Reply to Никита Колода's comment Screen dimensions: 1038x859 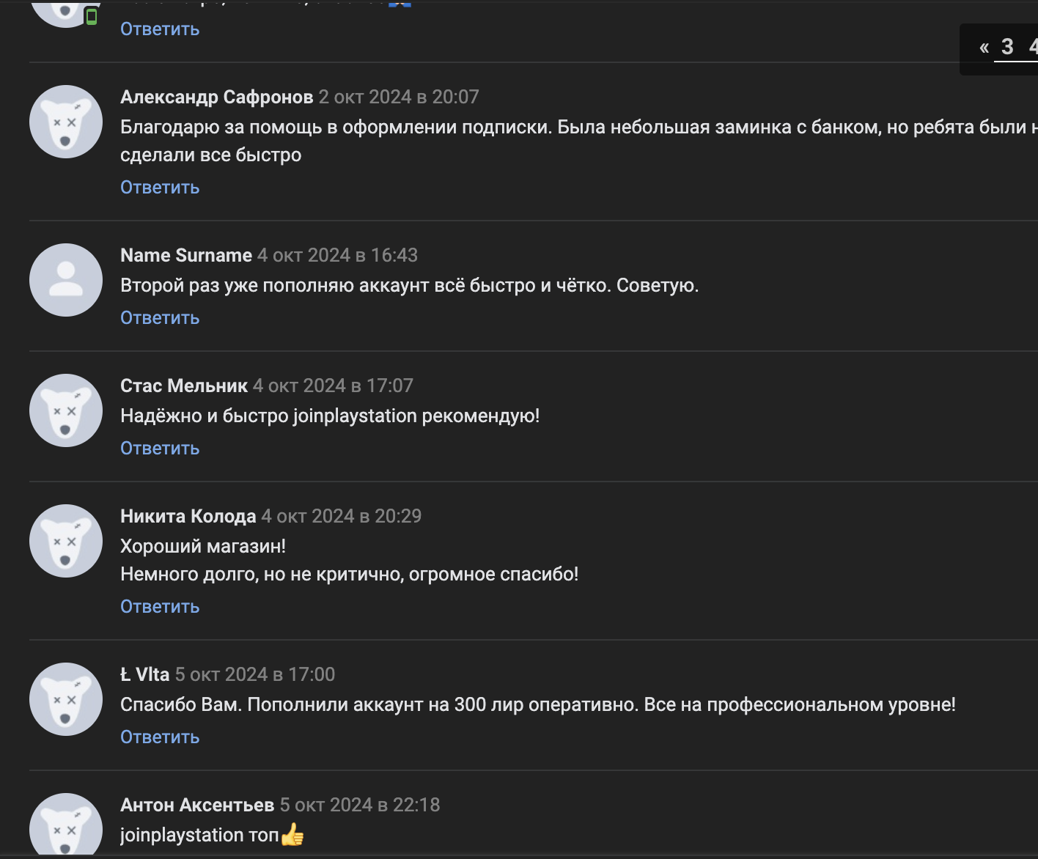click(x=160, y=607)
